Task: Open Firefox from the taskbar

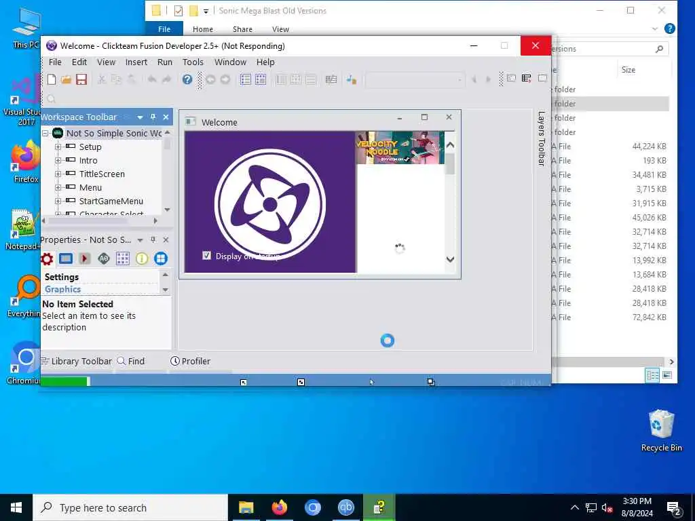Action: pos(279,507)
